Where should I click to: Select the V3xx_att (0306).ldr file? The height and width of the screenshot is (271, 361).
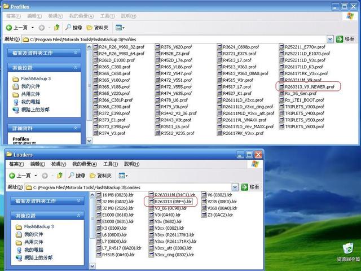[173, 248]
